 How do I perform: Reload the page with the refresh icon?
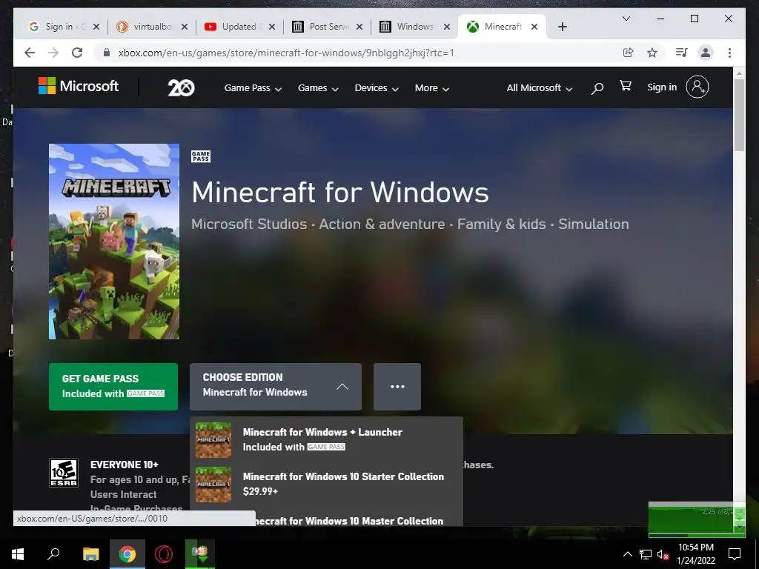tap(77, 53)
